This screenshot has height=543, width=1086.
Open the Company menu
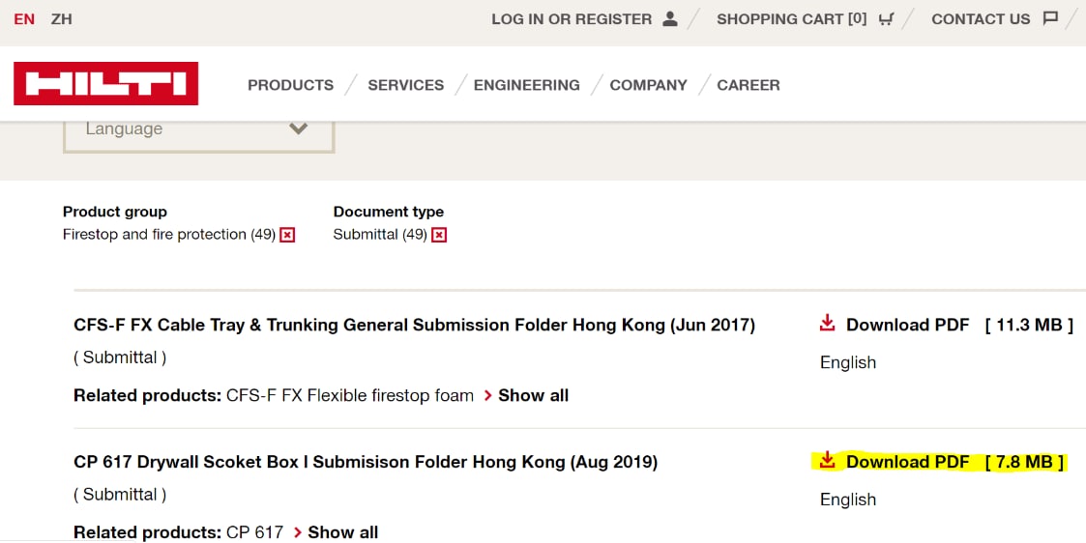(648, 85)
